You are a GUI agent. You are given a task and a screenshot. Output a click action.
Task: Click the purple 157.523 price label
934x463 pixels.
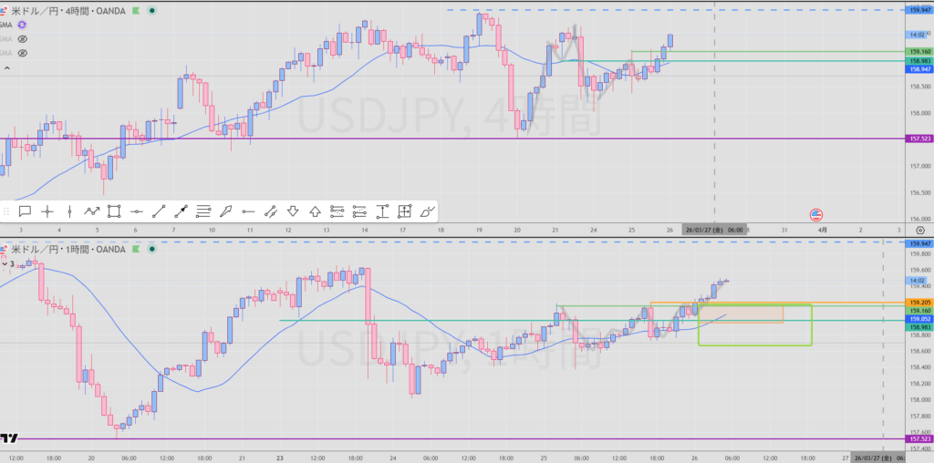pyautogui.click(x=918, y=139)
